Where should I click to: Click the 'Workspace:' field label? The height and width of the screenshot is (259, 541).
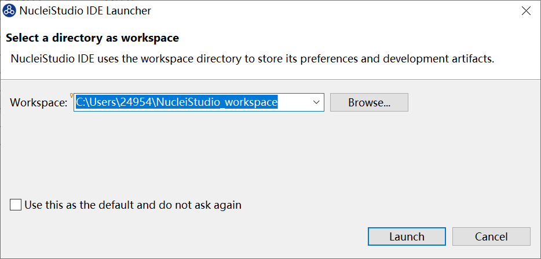[39, 102]
